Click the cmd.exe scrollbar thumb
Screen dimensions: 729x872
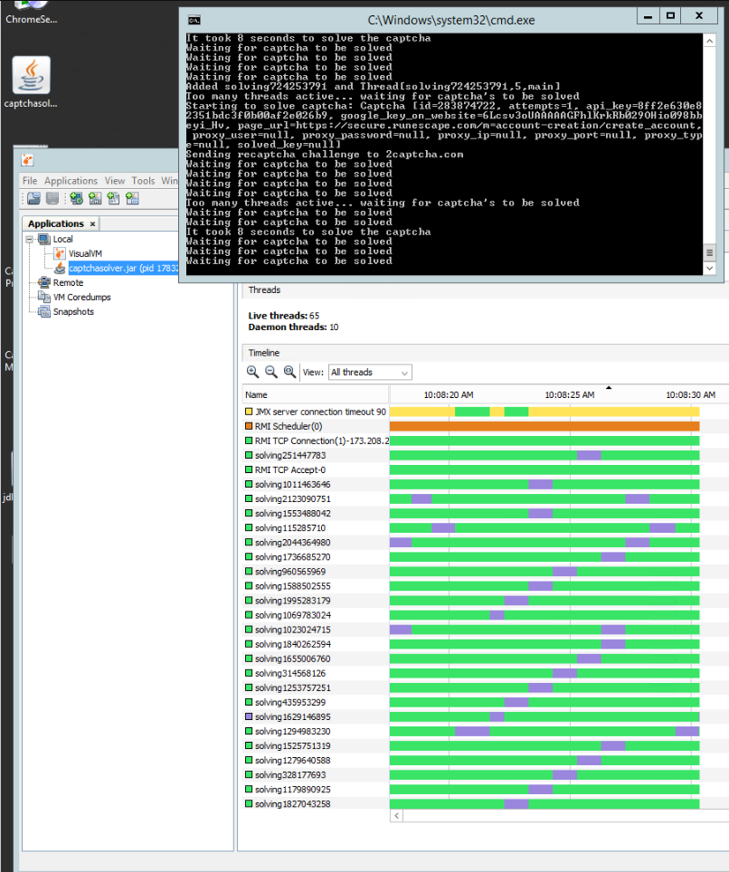(x=709, y=252)
